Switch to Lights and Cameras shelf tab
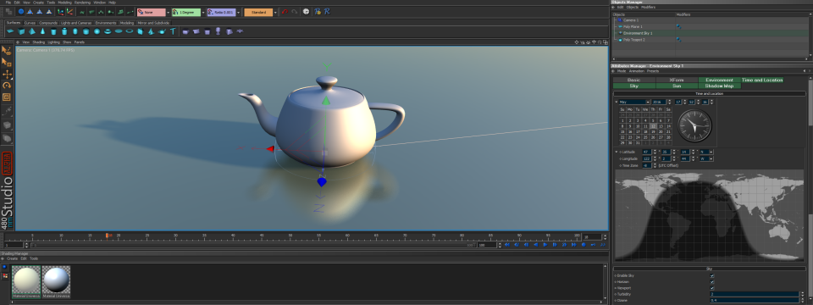Image resolution: width=813 pixels, height=305 pixels. (x=76, y=23)
